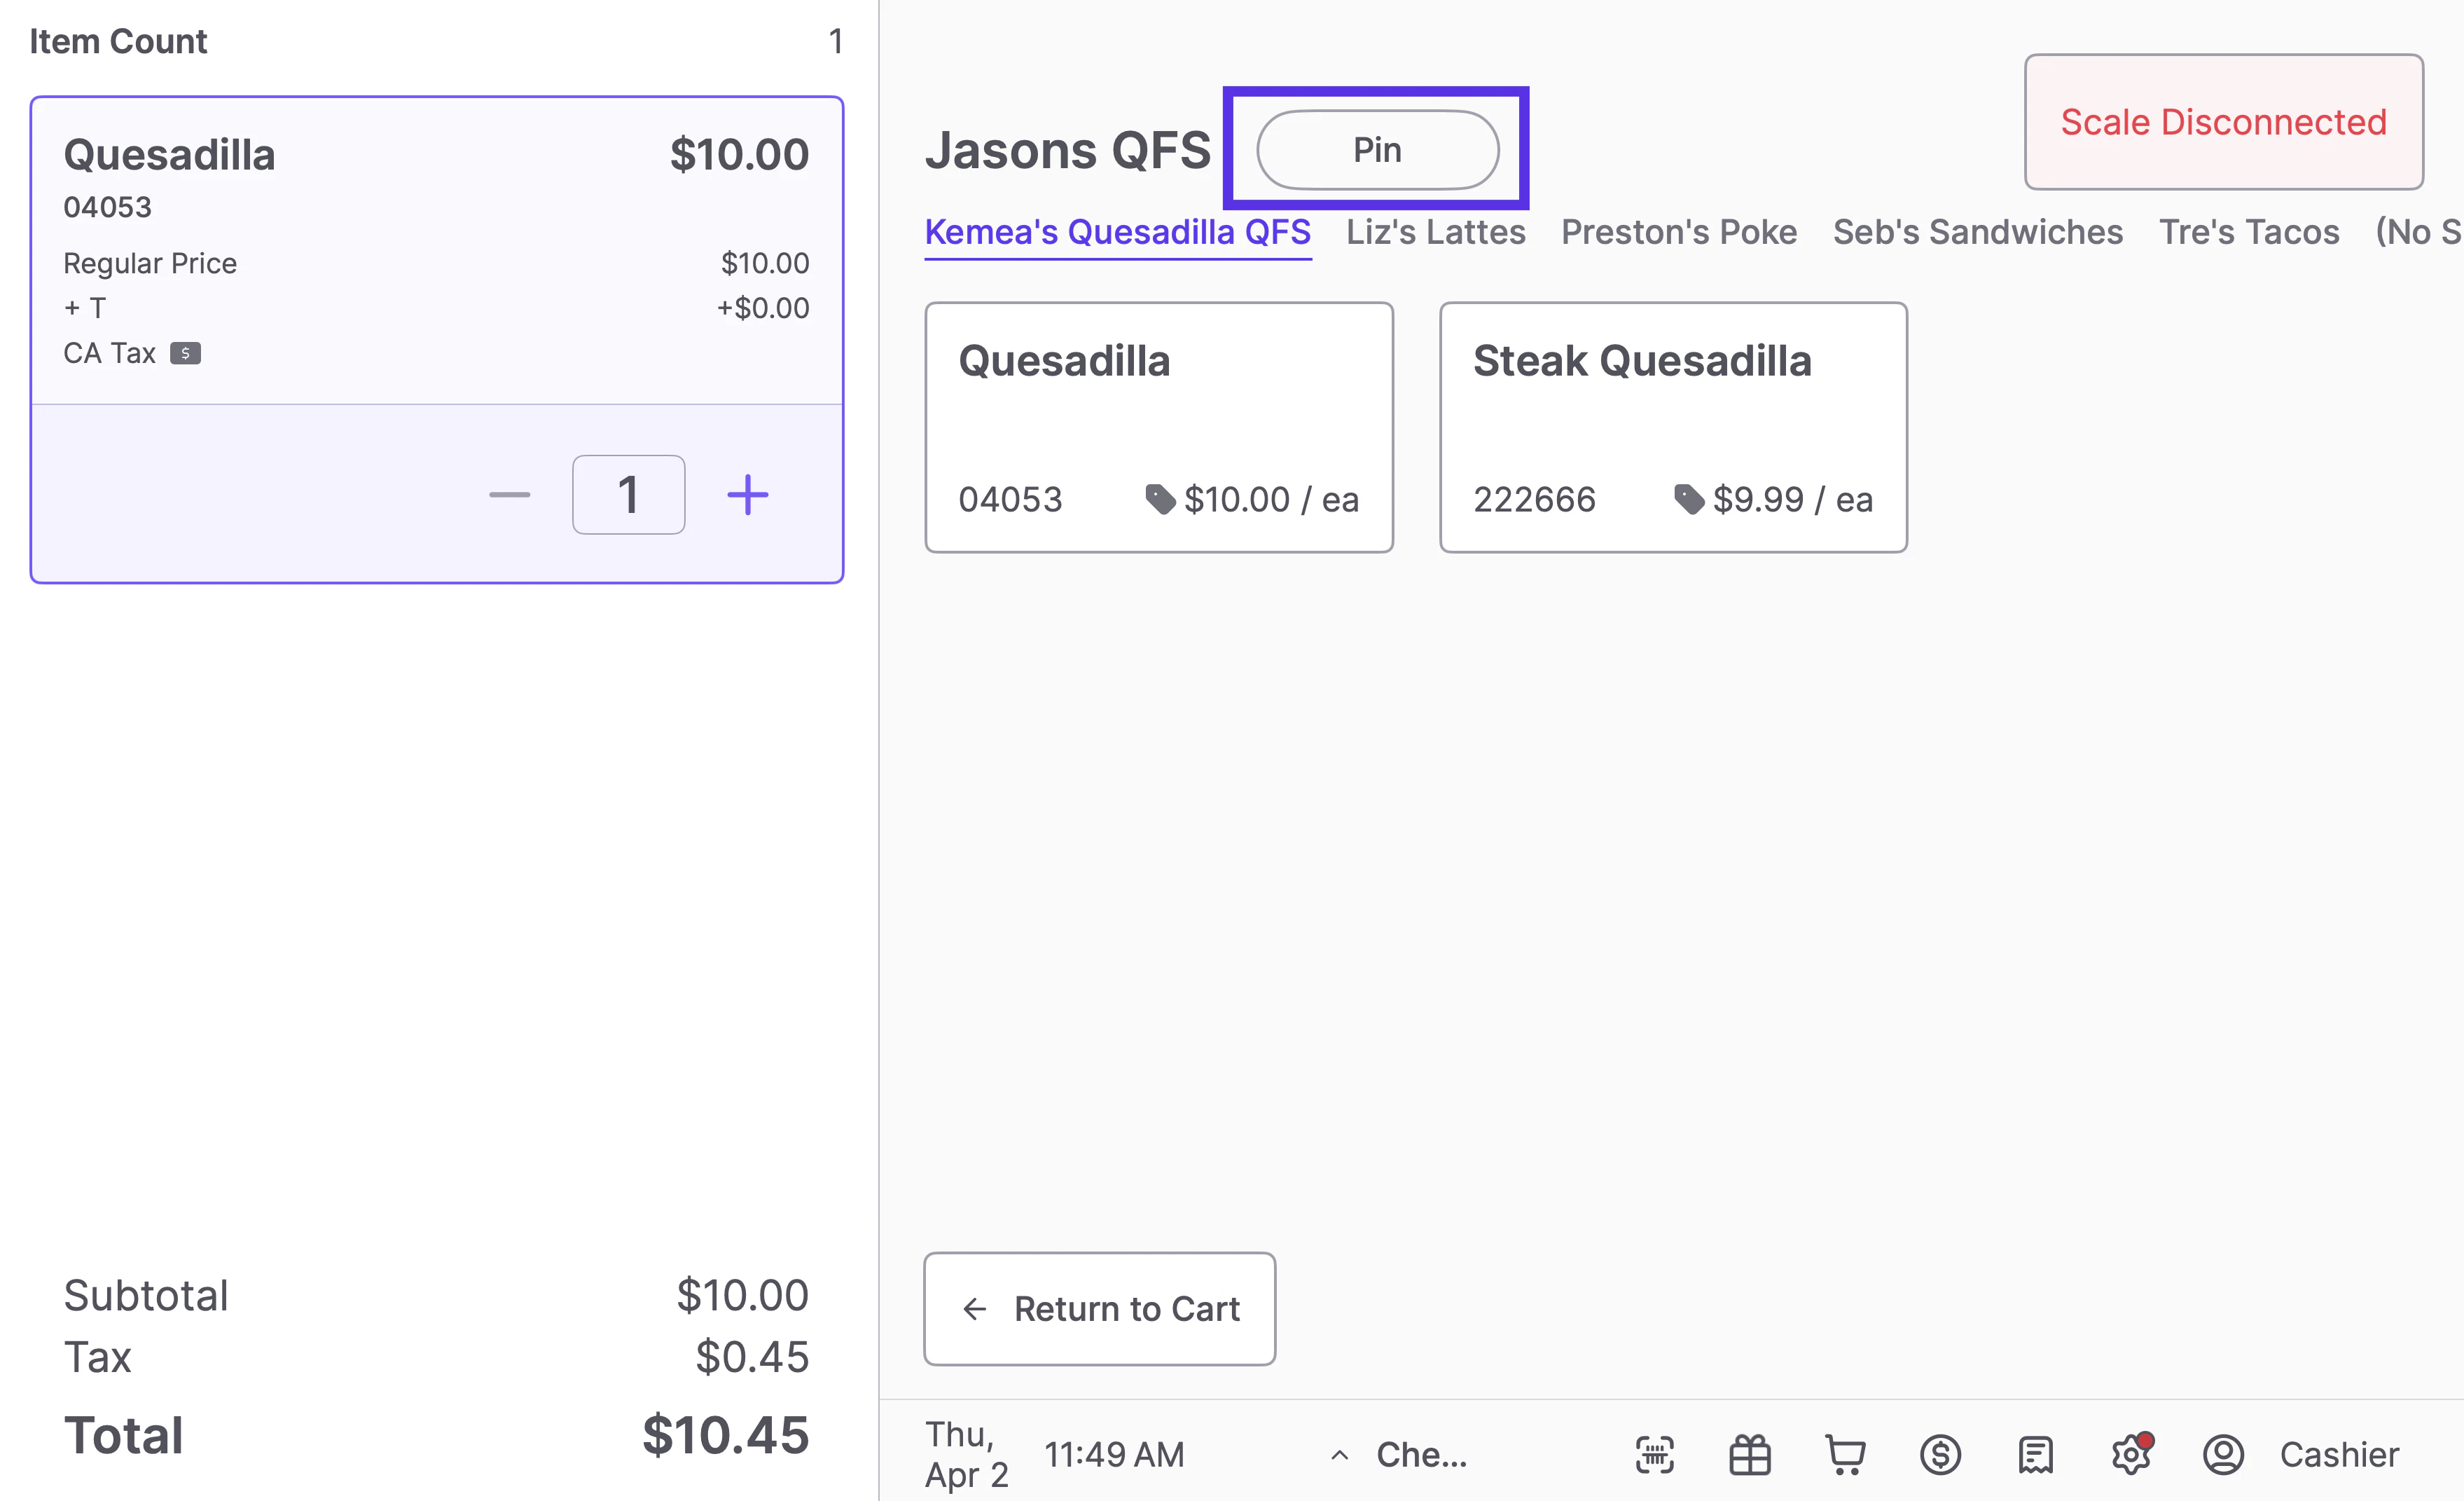Click the quantity input field showing 1

628,495
